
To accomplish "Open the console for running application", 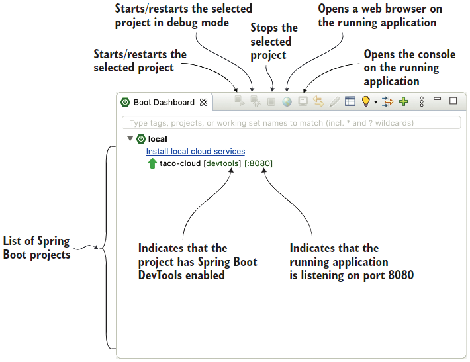I will tap(303, 102).
